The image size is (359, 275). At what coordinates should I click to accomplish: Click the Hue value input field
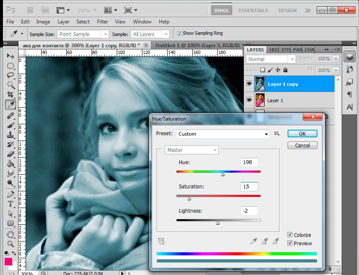click(249, 162)
